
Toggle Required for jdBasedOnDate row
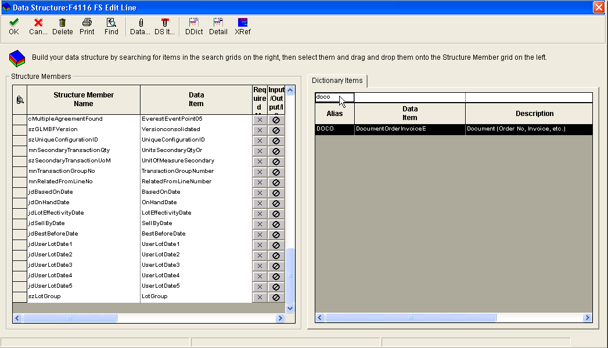point(260,193)
